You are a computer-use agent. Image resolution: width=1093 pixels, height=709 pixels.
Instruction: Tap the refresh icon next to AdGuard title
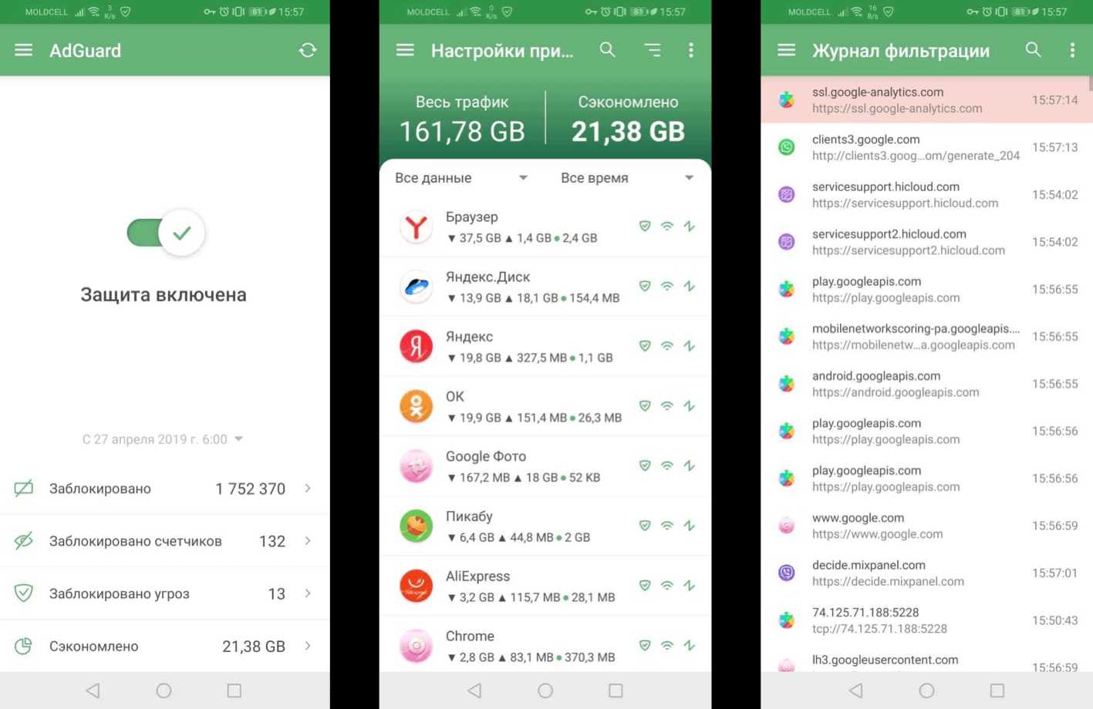point(308,50)
